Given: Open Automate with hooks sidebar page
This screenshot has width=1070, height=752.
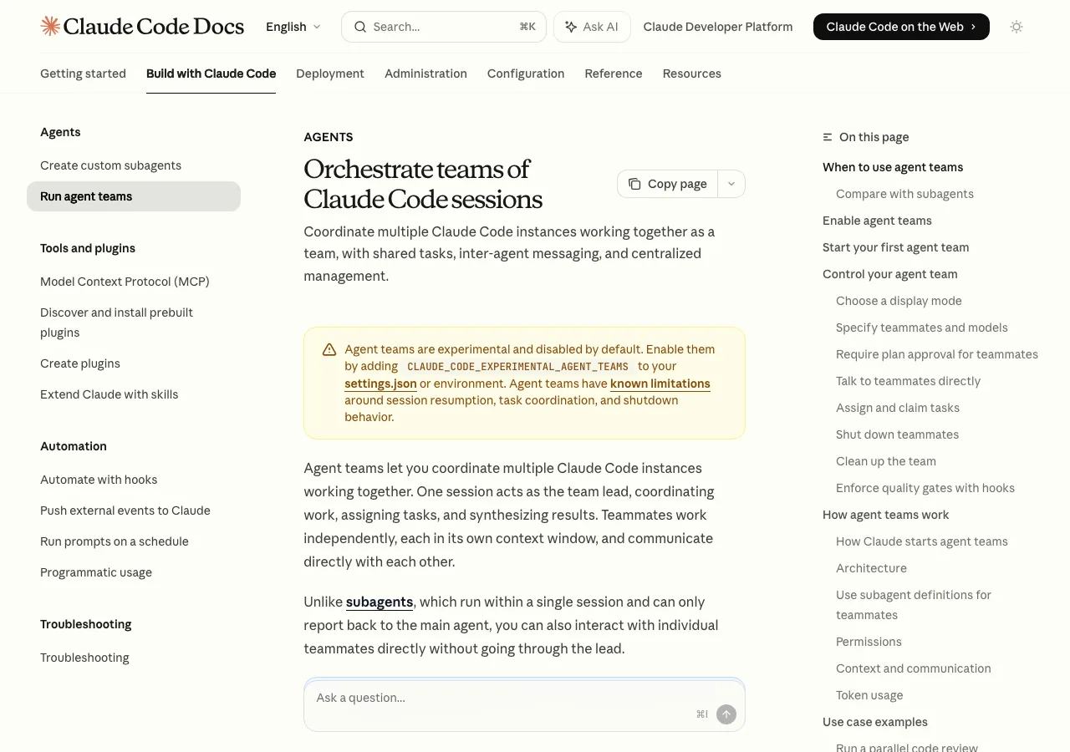Looking at the screenshot, I should (99, 480).
